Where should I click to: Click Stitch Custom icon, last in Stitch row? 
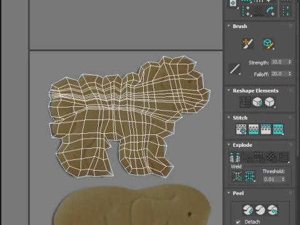tap(278, 129)
